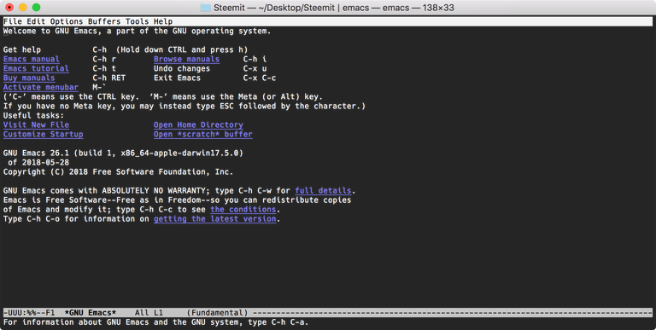Click the 'GNU Emacs 26.1' version line

123,153
